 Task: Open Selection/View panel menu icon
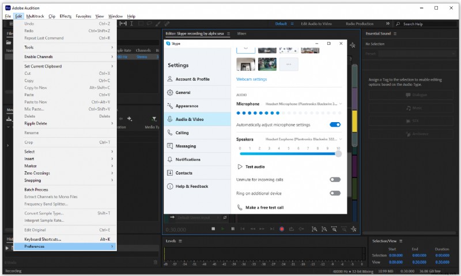[400, 241]
